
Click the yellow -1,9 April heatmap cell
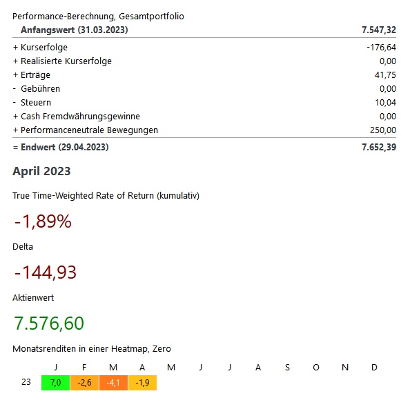click(x=142, y=383)
